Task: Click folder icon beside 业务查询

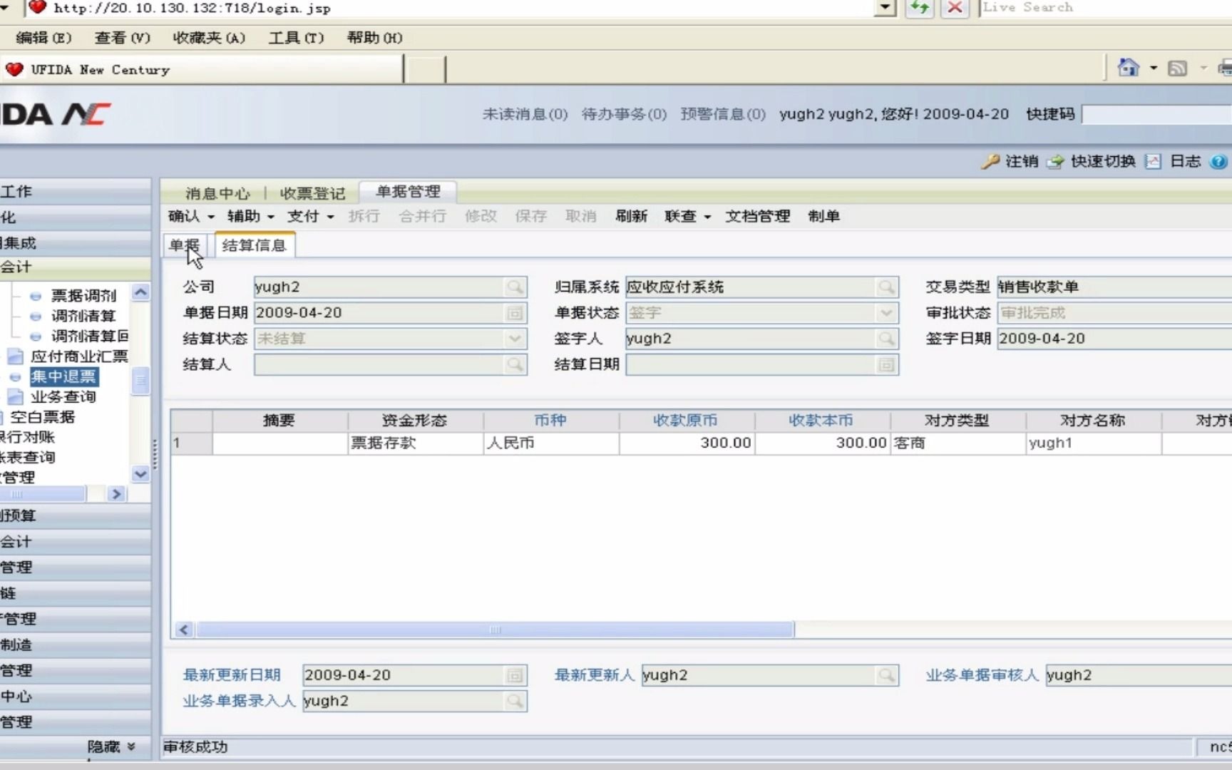Action: [16, 396]
